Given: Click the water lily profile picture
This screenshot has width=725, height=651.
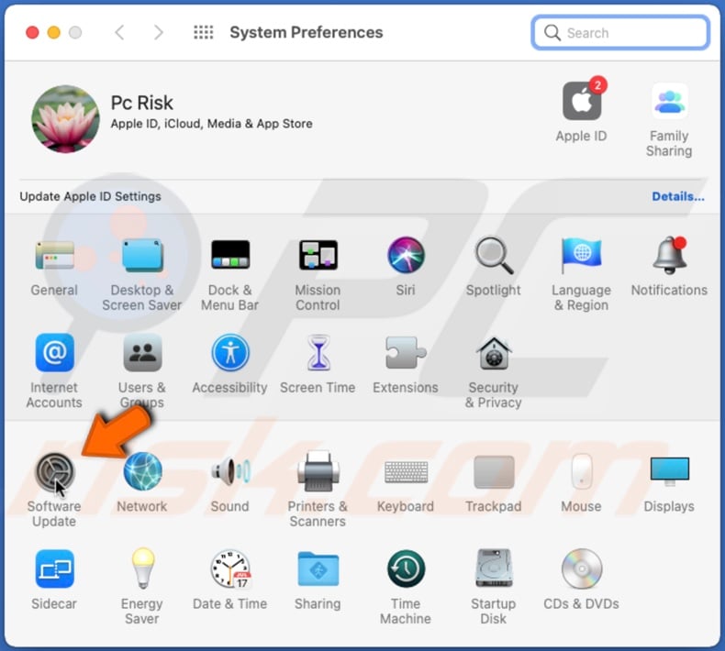Looking at the screenshot, I should click(x=65, y=119).
